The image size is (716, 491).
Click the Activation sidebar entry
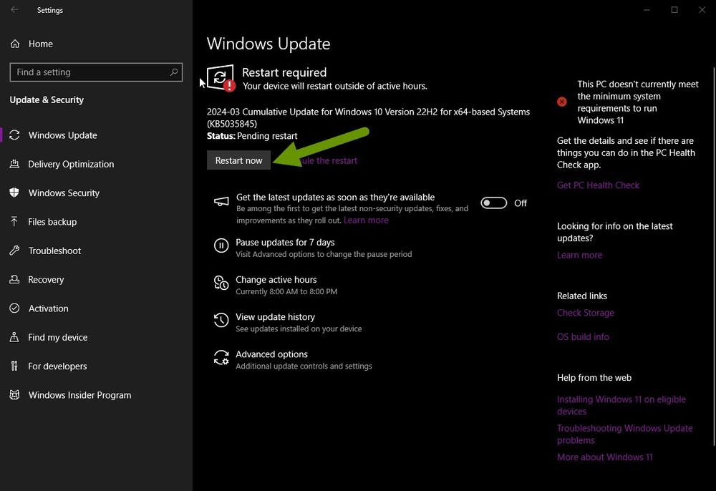point(47,308)
